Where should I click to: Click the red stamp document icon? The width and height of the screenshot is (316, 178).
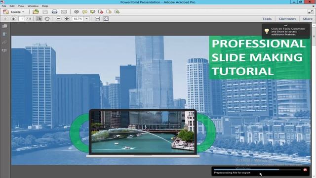coord(101,12)
